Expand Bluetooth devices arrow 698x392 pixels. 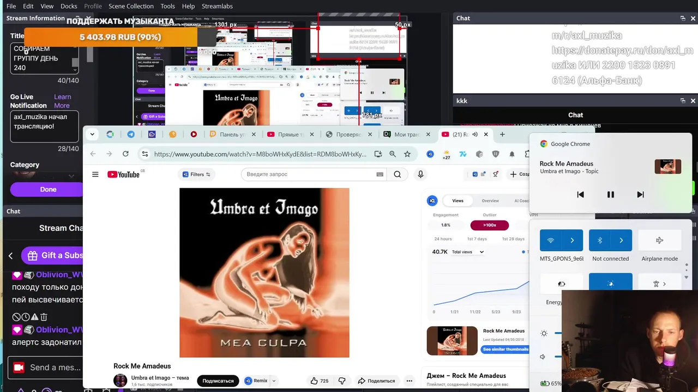621,240
